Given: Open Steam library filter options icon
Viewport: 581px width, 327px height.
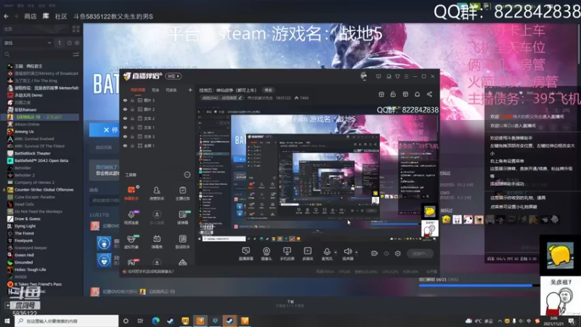Looking at the screenshot, I should tap(76, 54).
